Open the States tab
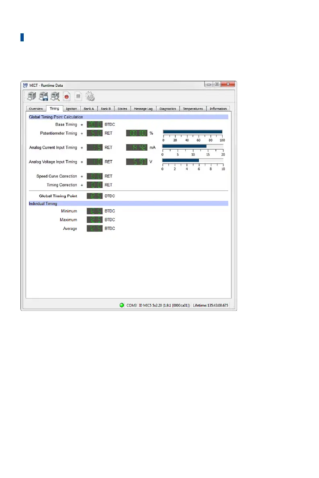Image resolution: width=319 pixels, height=478 pixels. click(x=122, y=109)
